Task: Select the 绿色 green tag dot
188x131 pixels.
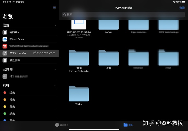Action: point(5,114)
